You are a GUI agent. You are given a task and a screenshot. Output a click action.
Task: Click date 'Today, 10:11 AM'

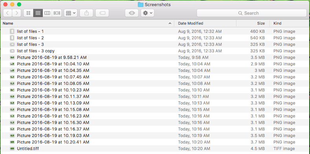click(x=193, y=97)
